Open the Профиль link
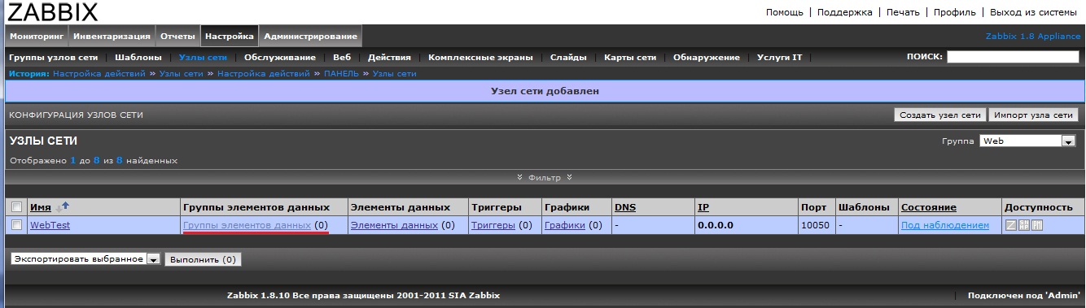This screenshot has height=308, width=1086. (954, 12)
